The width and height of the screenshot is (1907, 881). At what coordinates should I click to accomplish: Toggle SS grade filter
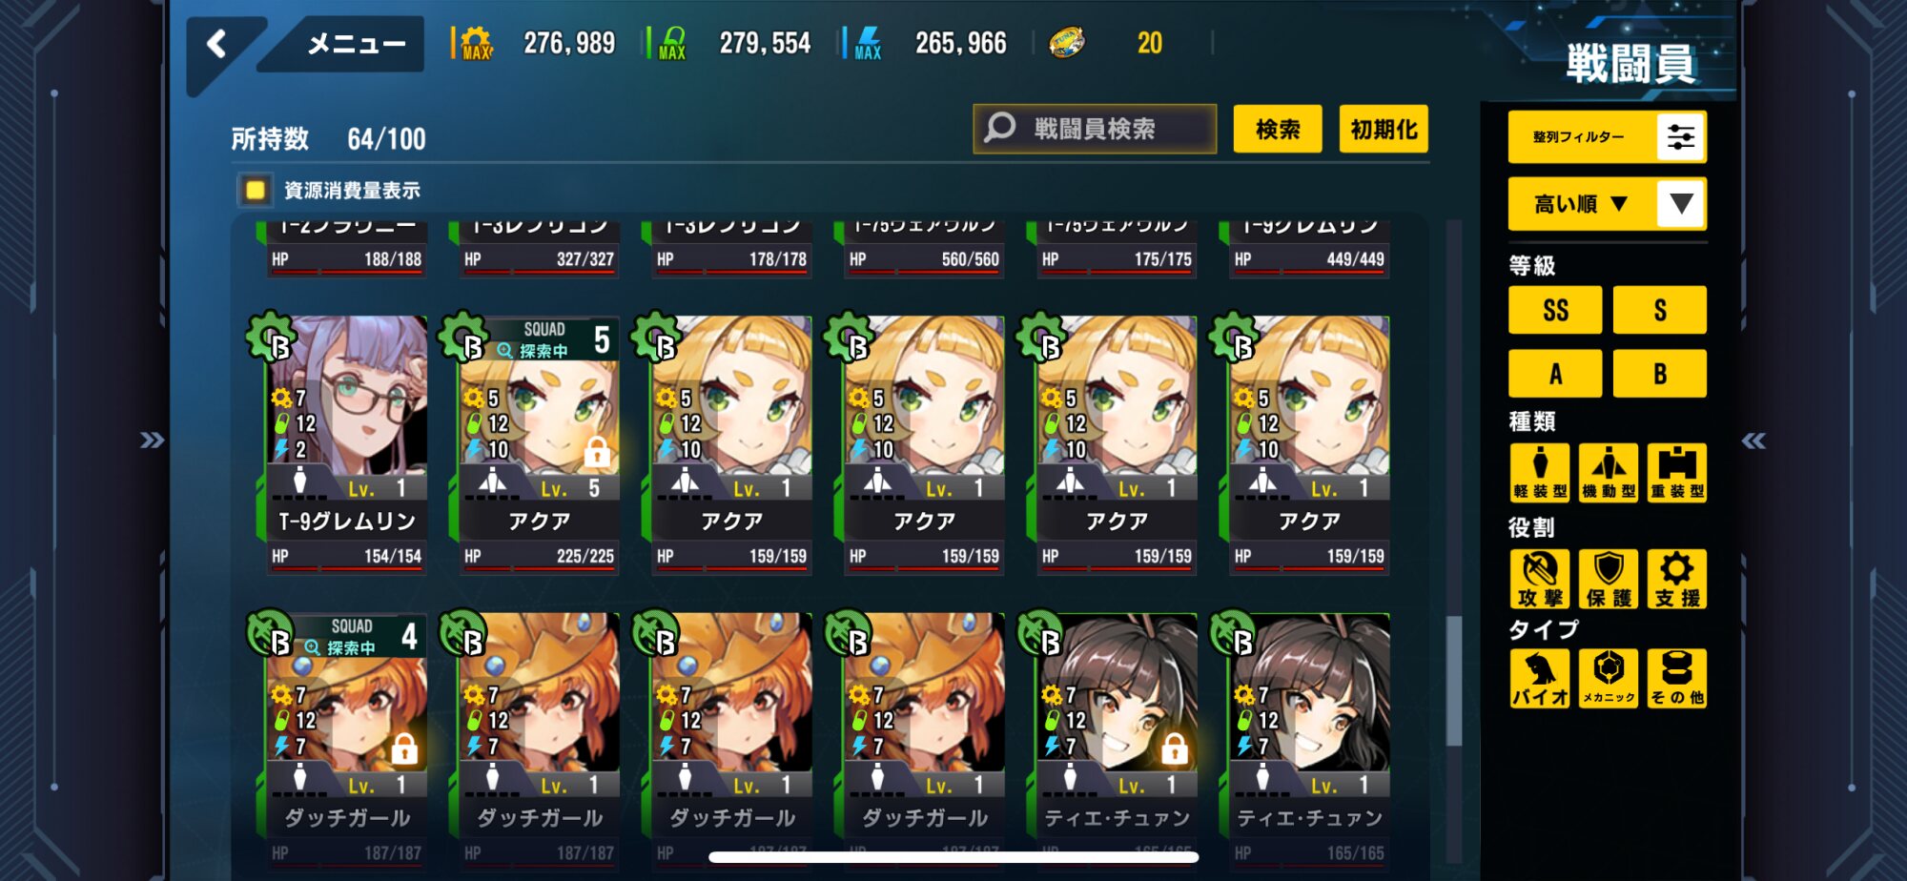[x=1555, y=310]
